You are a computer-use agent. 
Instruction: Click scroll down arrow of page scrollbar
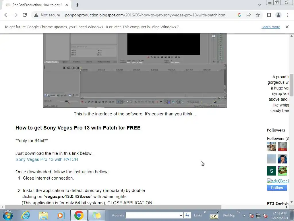pyautogui.click(x=291, y=202)
